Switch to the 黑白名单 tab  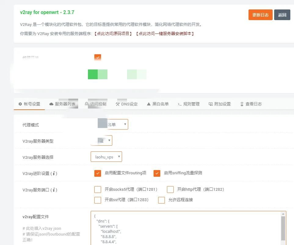(x=158, y=104)
